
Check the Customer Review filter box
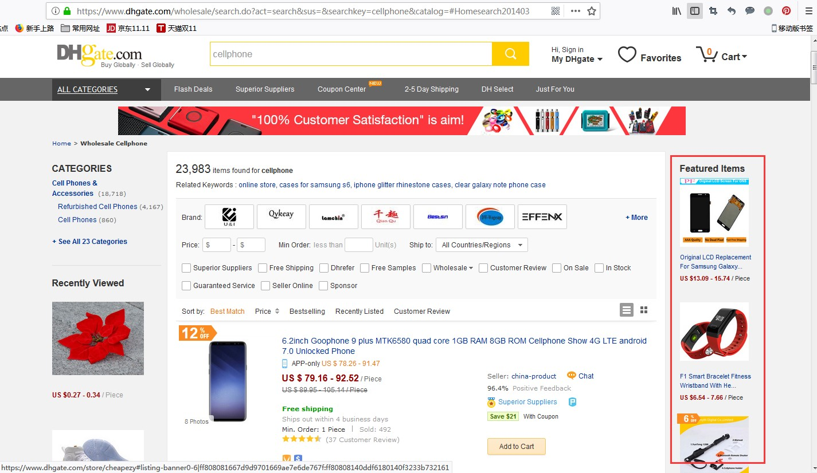pos(483,268)
